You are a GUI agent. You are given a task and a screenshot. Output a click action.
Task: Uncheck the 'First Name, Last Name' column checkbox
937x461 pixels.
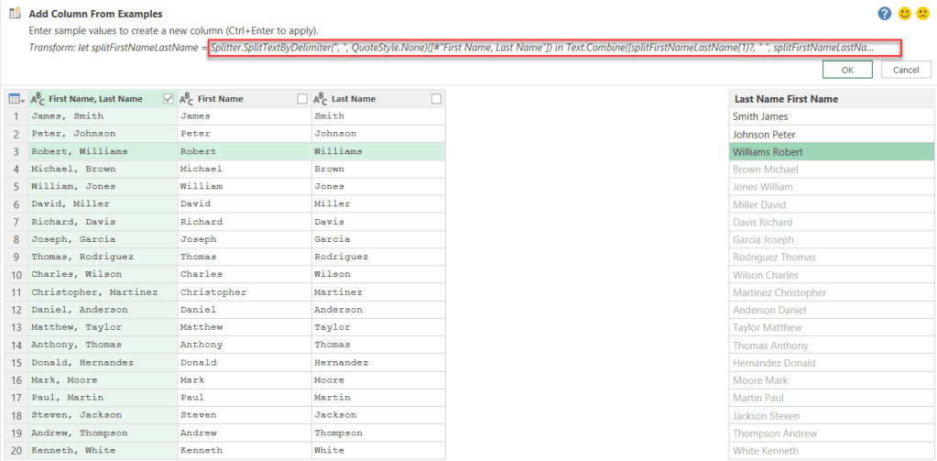coord(168,99)
